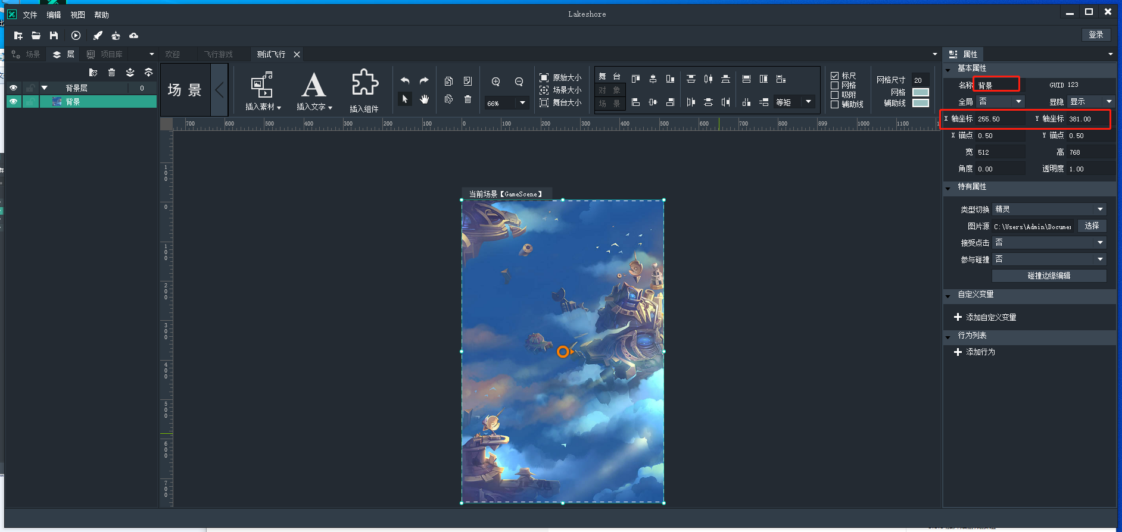Click the undo arrow icon
Viewport: 1122px width, 532px height.
click(x=405, y=80)
